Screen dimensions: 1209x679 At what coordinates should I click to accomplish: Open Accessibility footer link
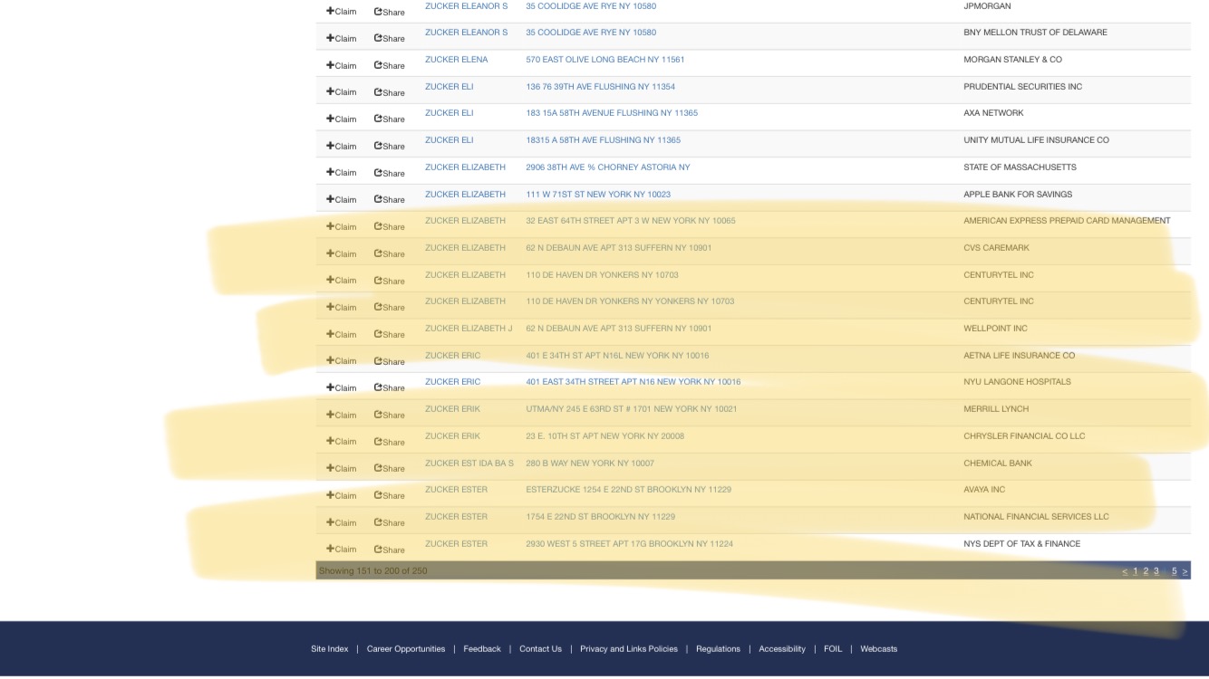(x=782, y=649)
